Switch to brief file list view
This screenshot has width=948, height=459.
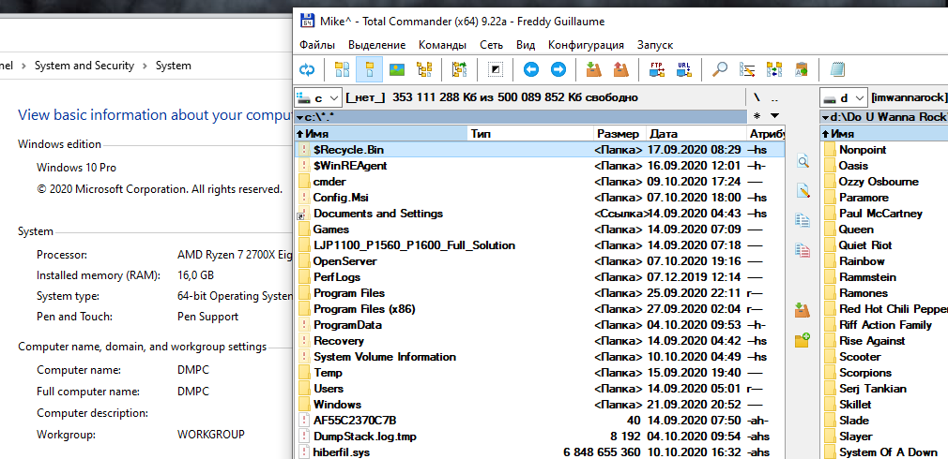(343, 69)
